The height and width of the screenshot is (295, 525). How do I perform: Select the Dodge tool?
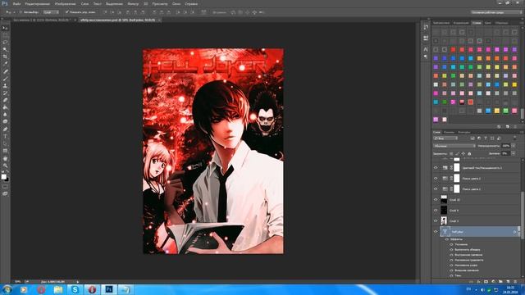(5, 122)
